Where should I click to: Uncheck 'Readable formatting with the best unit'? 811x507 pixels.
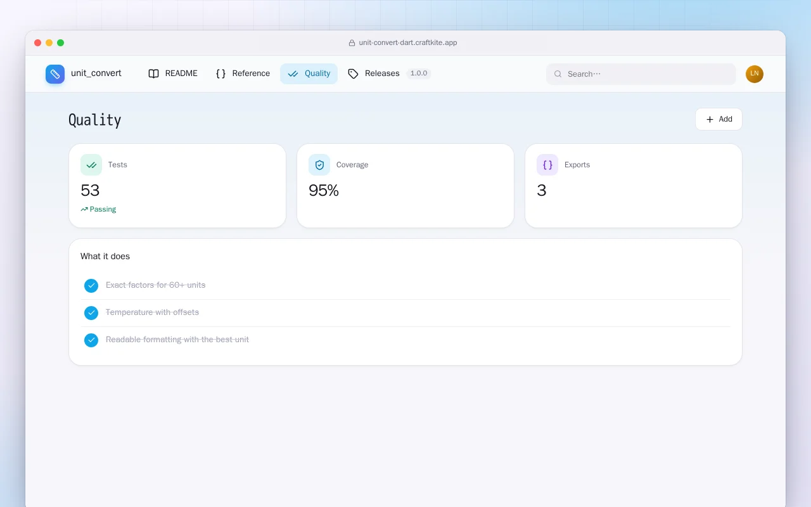tap(91, 340)
